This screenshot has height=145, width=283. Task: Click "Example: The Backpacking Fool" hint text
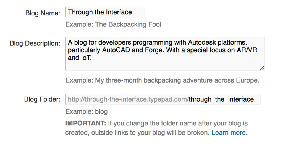[113, 24]
